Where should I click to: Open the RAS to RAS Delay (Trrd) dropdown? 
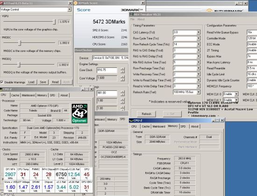pos(199,56)
